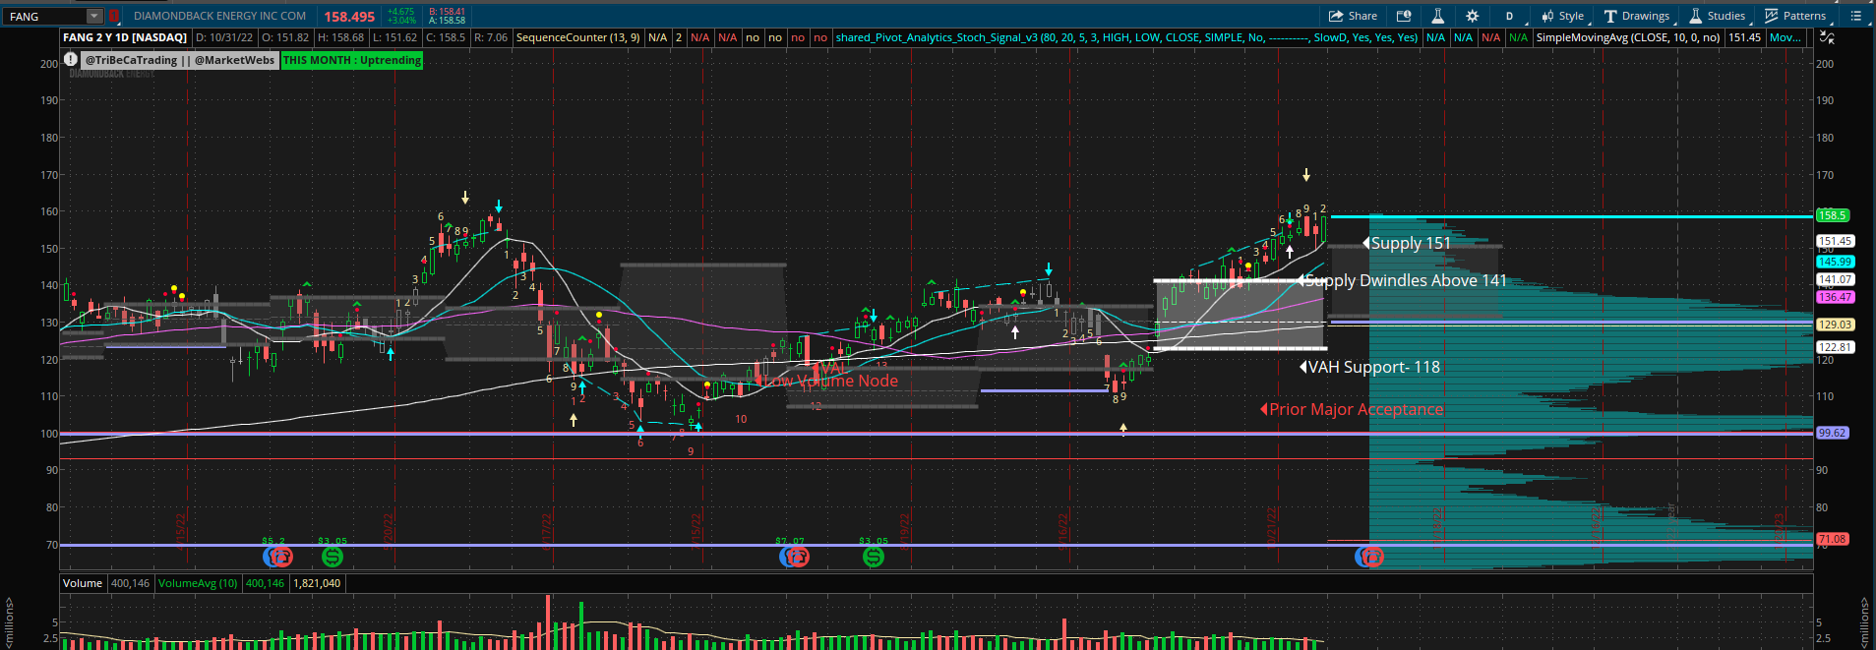Viewport: 1876px width, 650px height.
Task: Click the 151.45 price label on axis
Action: [x=1835, y=241]
